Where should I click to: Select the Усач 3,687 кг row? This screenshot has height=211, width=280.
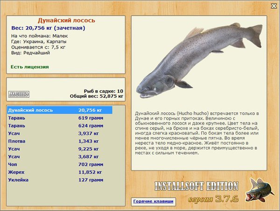(60, 157)
